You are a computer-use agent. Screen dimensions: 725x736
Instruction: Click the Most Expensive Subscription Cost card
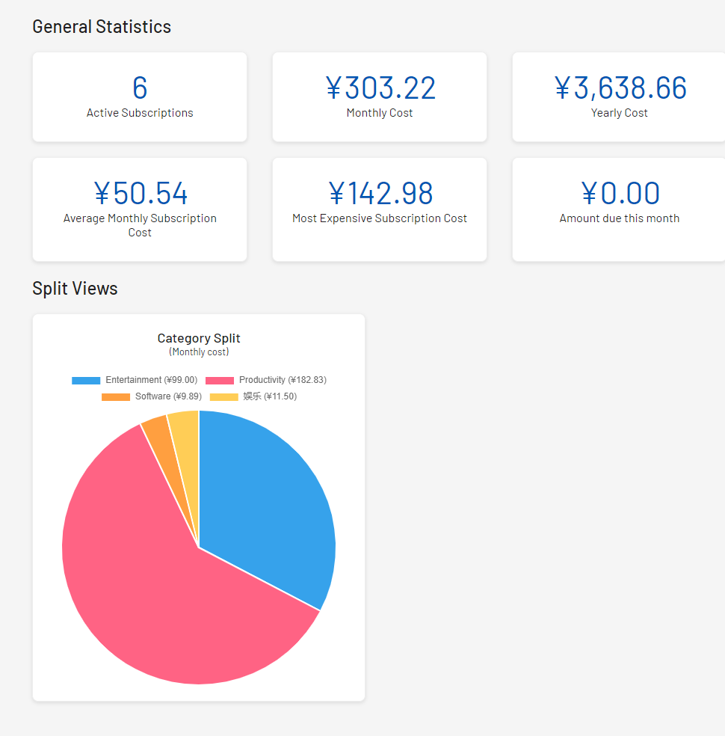[380, 209]
